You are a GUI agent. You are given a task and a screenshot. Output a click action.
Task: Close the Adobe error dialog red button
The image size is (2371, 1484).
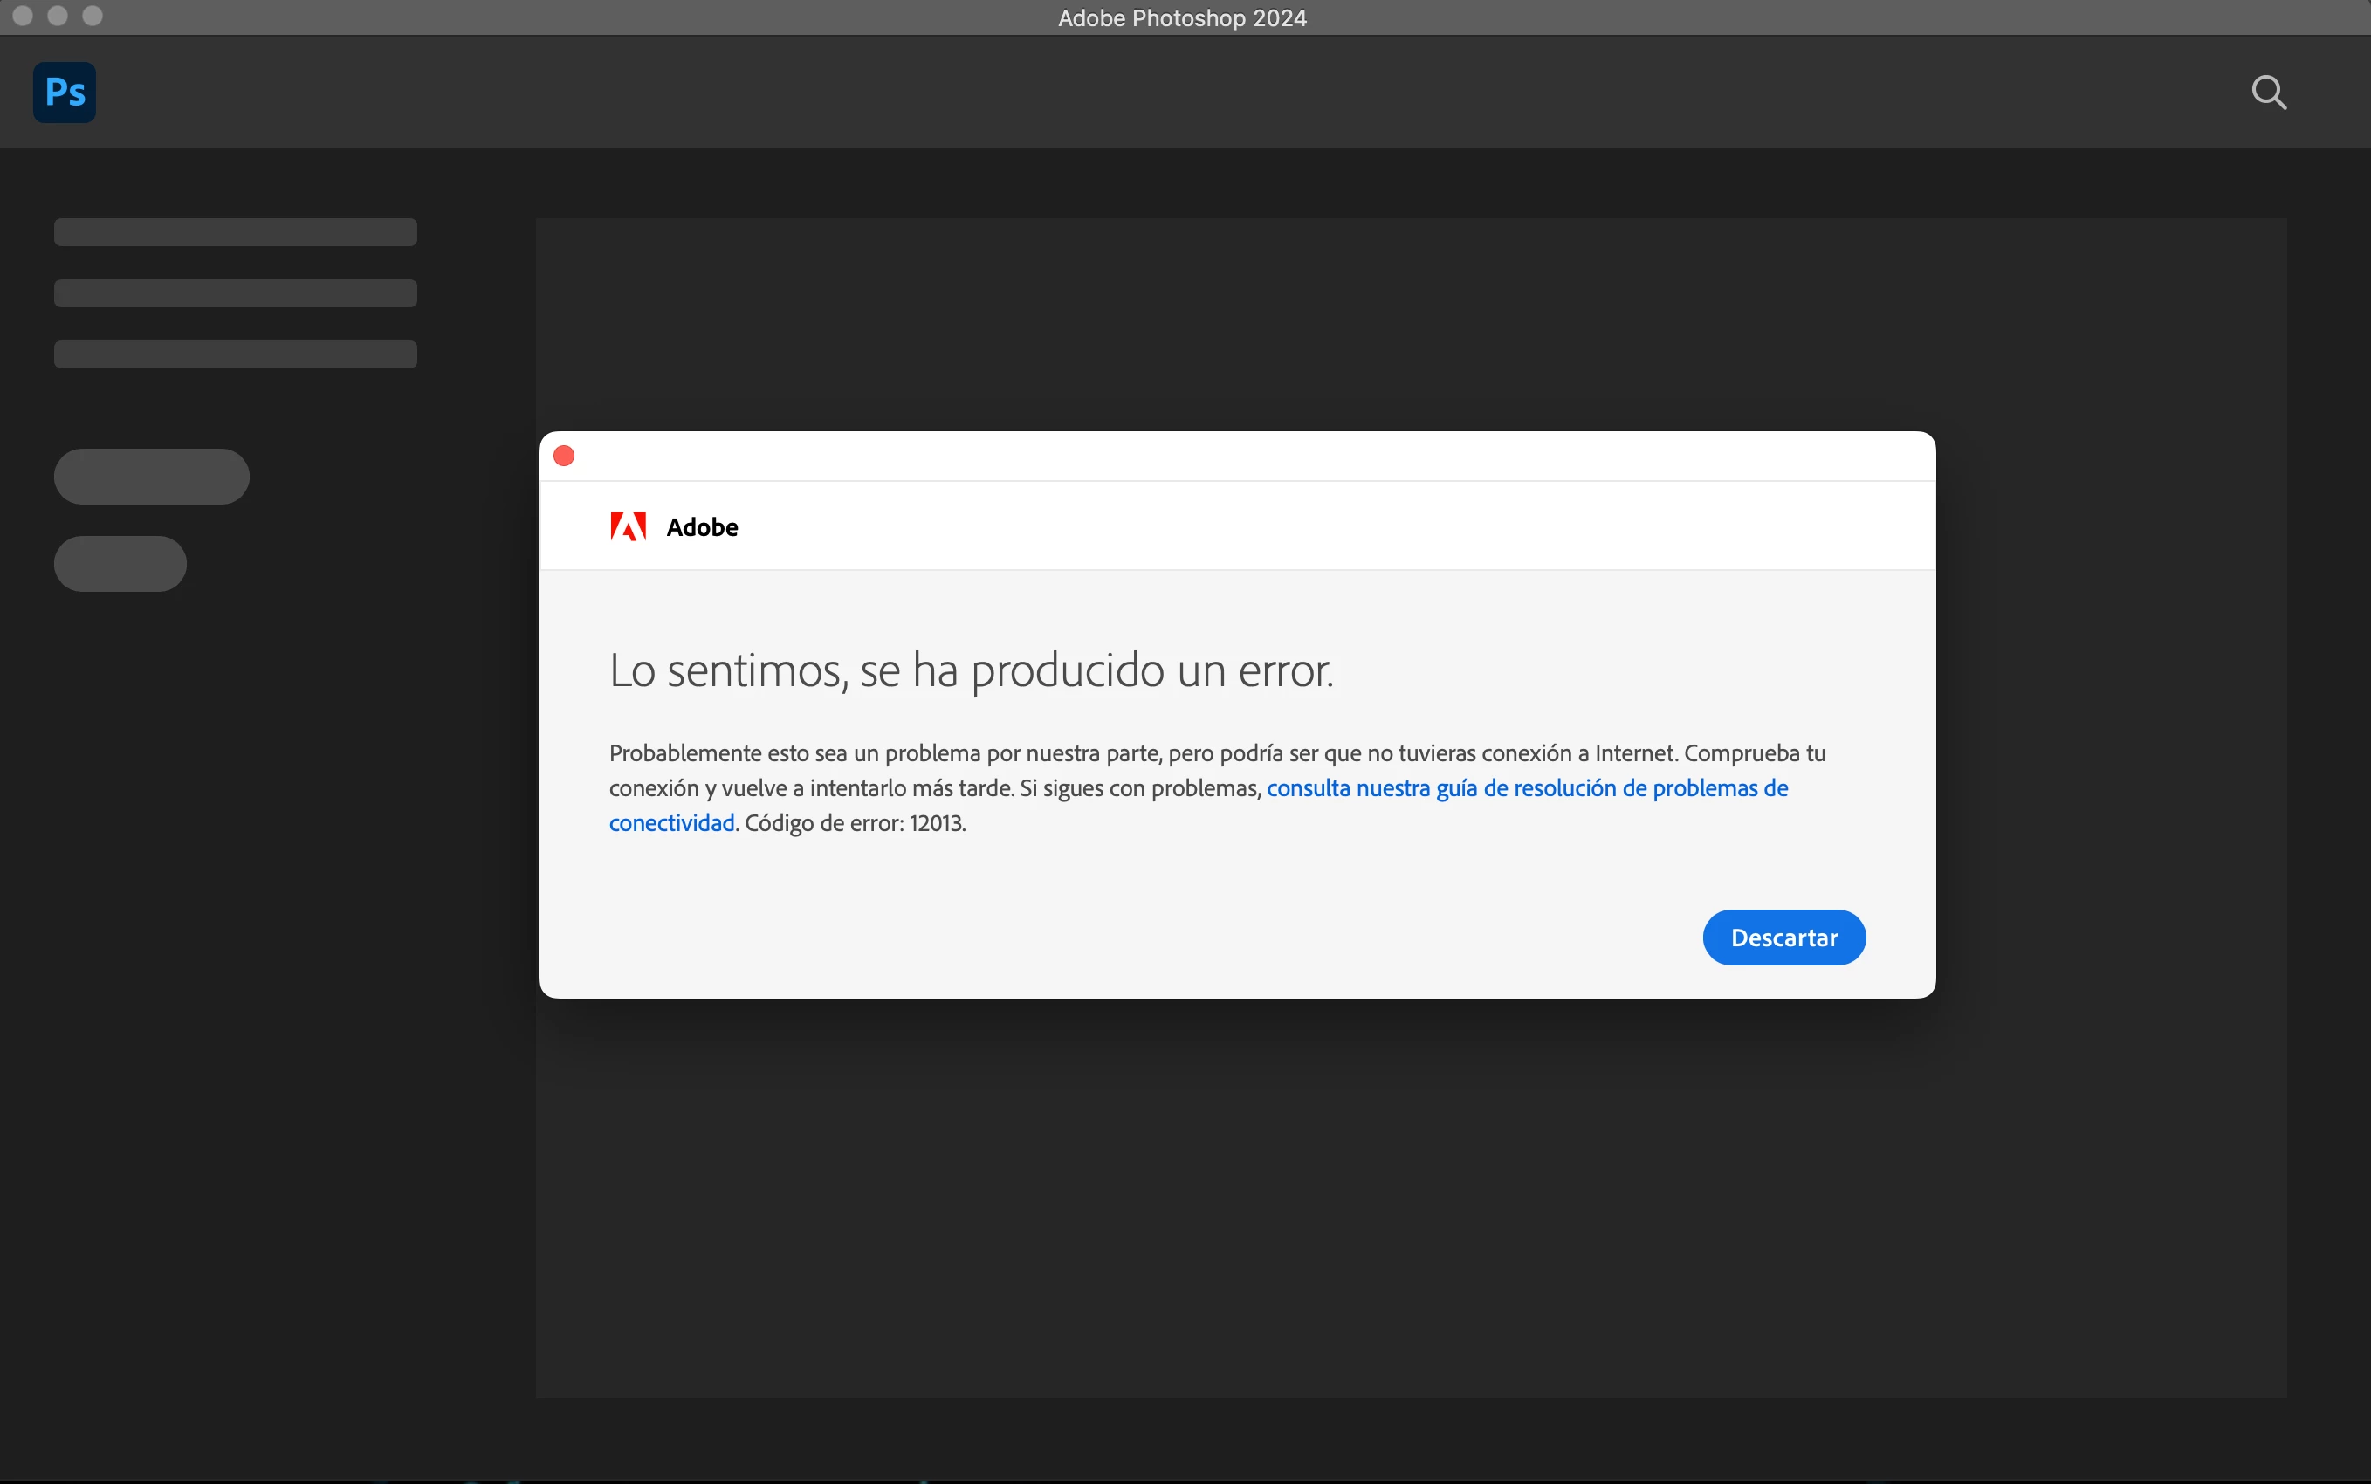(564, 456)
